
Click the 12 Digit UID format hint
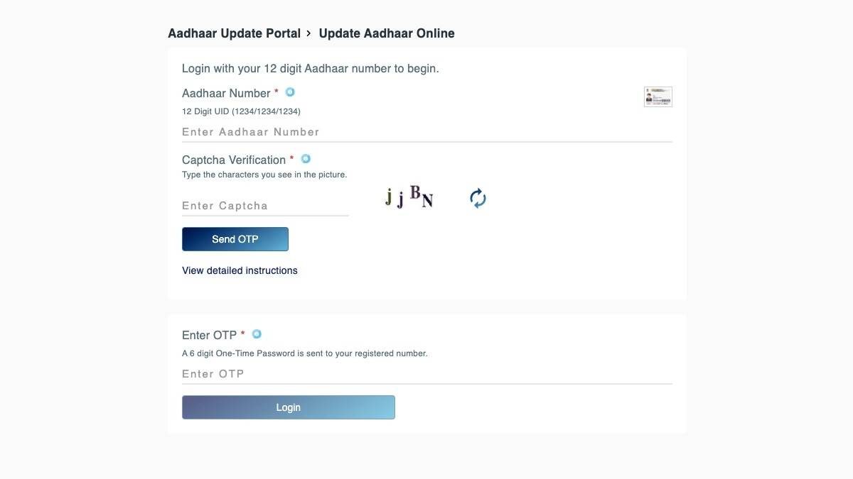[x=241, y=111]
